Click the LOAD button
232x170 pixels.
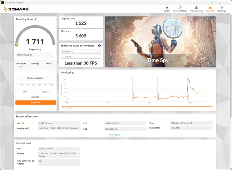coord(25,92)
